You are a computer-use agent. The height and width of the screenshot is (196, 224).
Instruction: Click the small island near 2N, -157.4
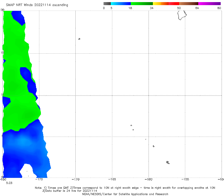tap(168, 163)
